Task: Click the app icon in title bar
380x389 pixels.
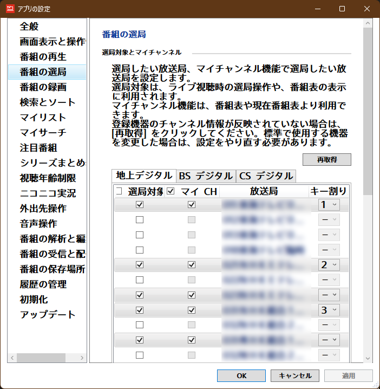Action: 9,9
